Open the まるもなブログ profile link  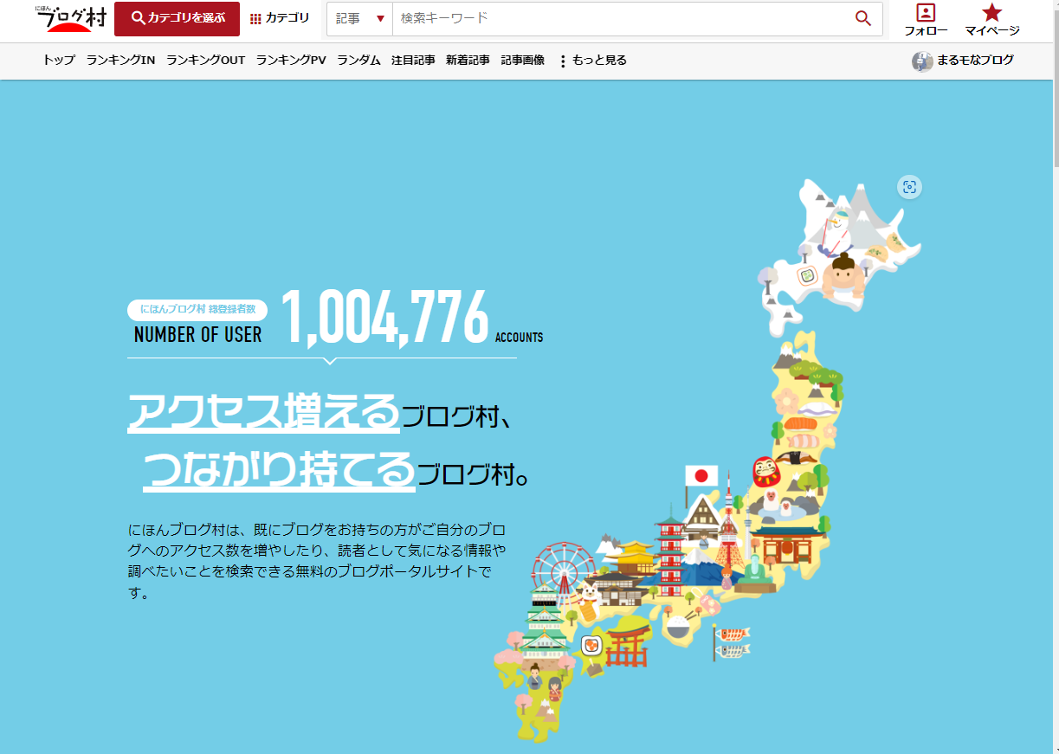[975, 61]
